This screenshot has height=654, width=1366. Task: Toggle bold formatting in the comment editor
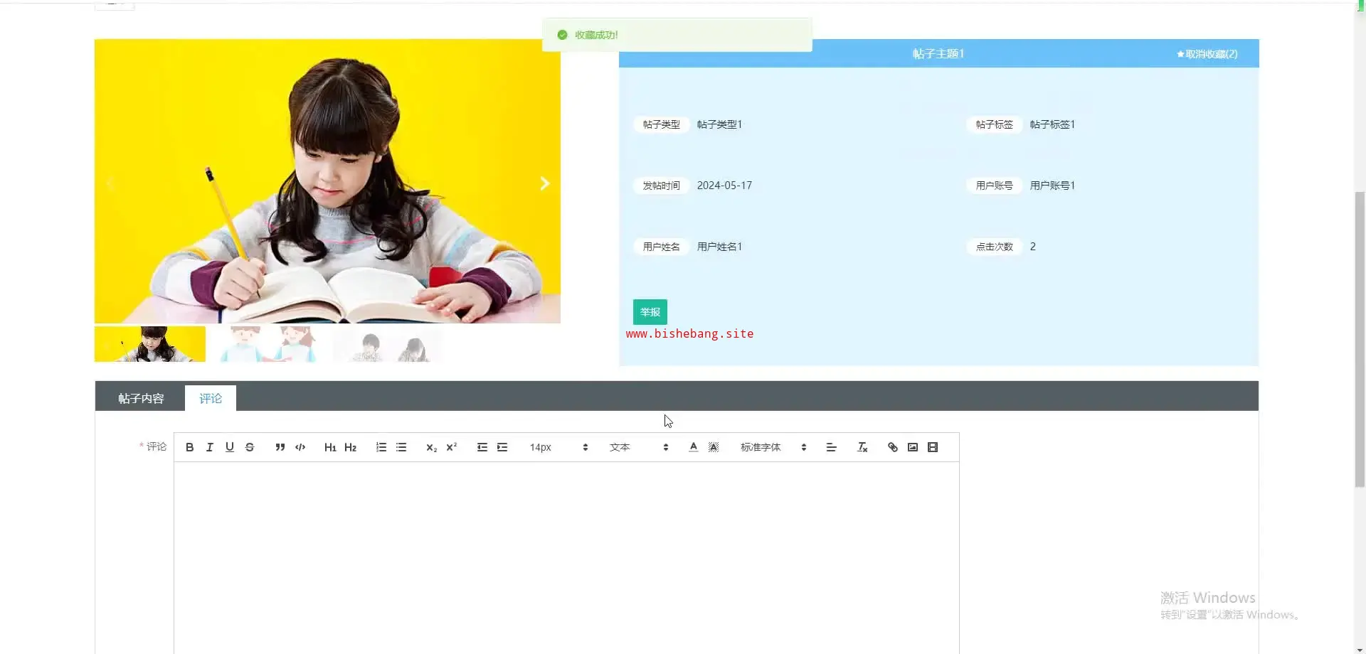pyautogui.click(x=189, y=447)
